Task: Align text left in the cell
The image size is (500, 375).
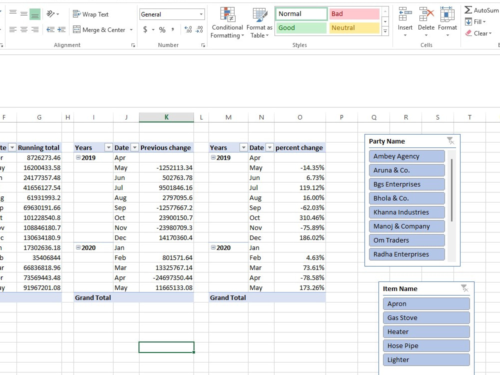Action: 13,29
